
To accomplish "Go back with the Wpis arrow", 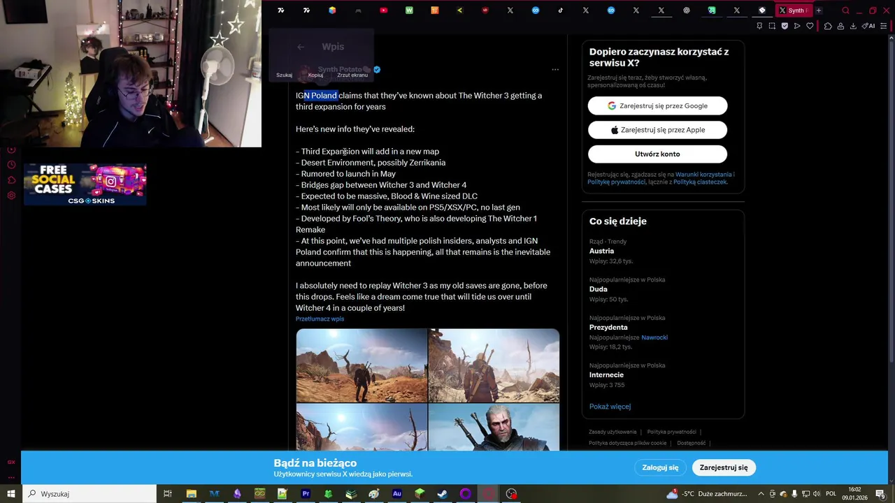I will point(301,47).
